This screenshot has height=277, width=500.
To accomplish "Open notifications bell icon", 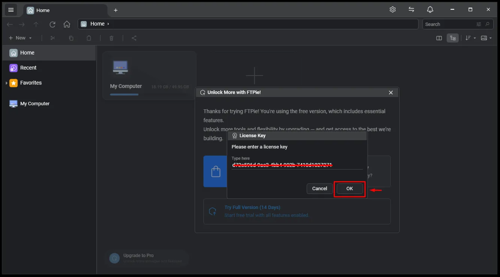I will pyautogui.click(x=430, y=10).
